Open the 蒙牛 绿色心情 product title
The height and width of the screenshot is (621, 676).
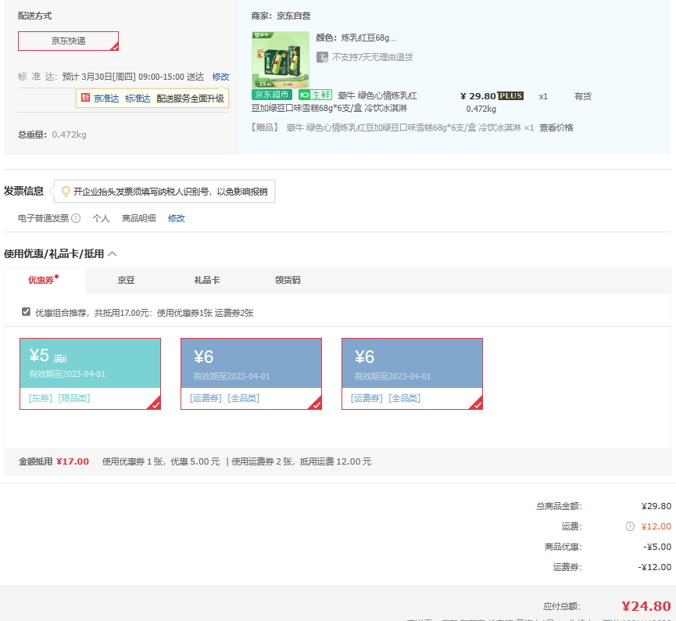[334, 102]
